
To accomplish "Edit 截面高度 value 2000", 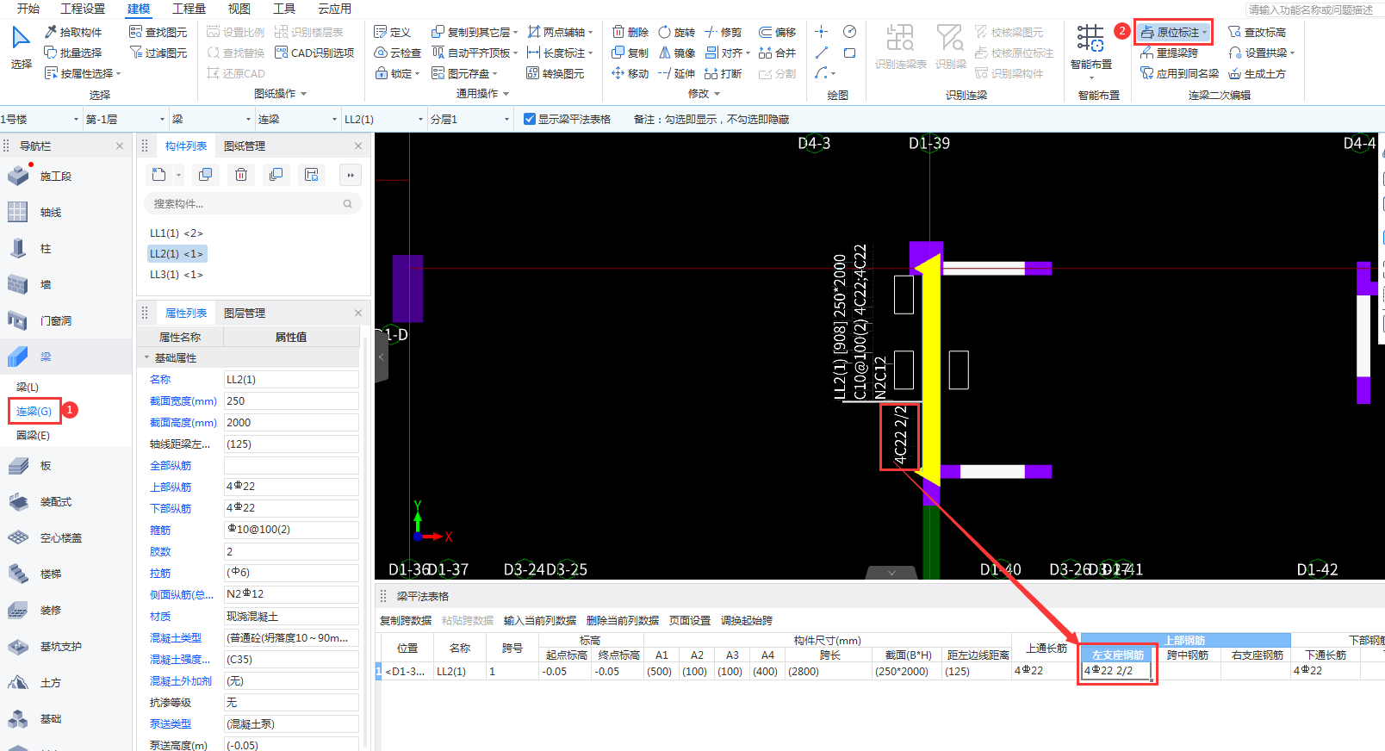I will click(291, 423).
